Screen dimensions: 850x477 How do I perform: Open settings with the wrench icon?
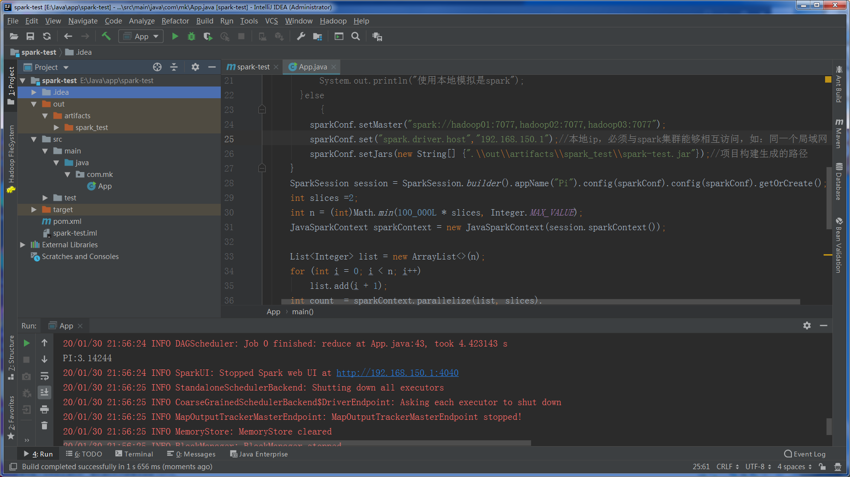(x=301, y=36)
